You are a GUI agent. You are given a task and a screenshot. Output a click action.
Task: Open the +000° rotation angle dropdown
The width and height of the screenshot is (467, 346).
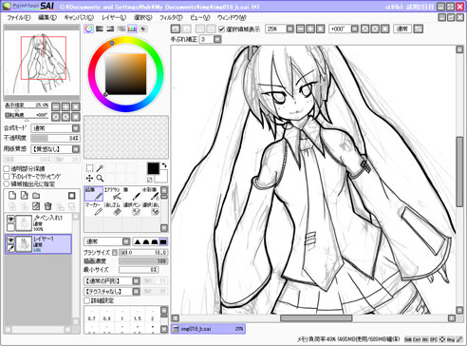click(x=355, y=29)
